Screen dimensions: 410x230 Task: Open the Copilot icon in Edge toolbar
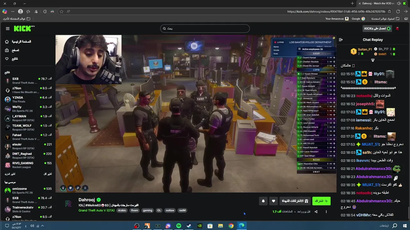click(4, 11)
